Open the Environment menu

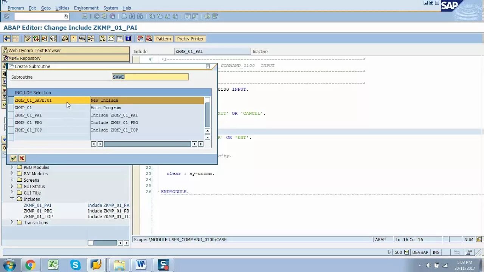(x=86, y=8)
